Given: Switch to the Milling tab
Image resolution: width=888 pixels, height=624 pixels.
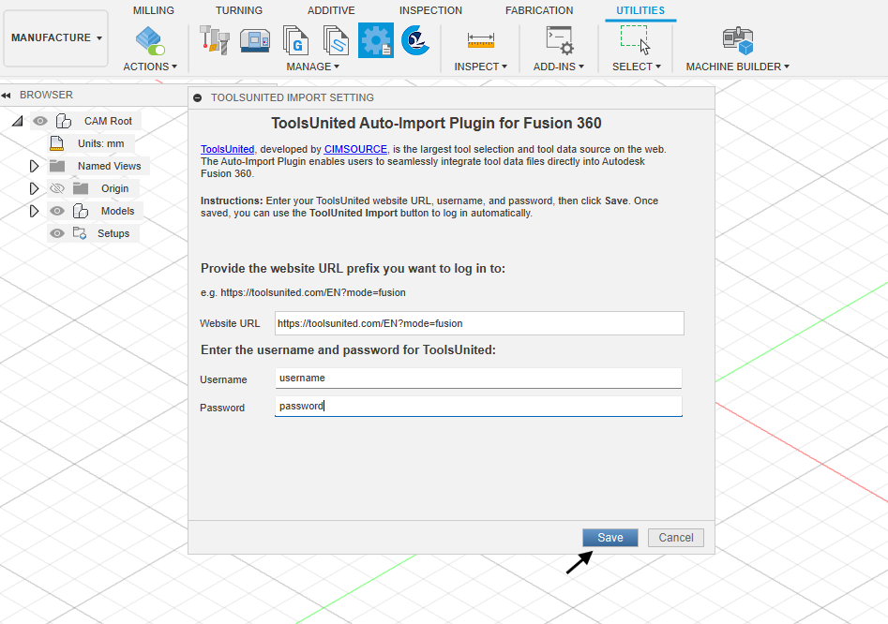Looking at the screenshot, I should click(x=154, y=10).
